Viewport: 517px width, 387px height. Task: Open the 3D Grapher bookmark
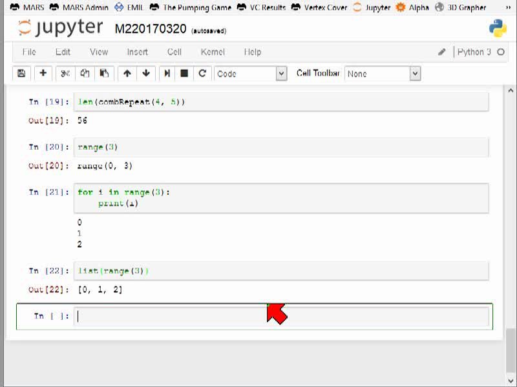click(460, 7)
